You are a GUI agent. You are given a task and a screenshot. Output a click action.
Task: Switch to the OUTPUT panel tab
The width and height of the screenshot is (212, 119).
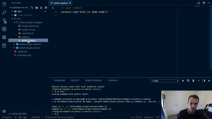75,80
